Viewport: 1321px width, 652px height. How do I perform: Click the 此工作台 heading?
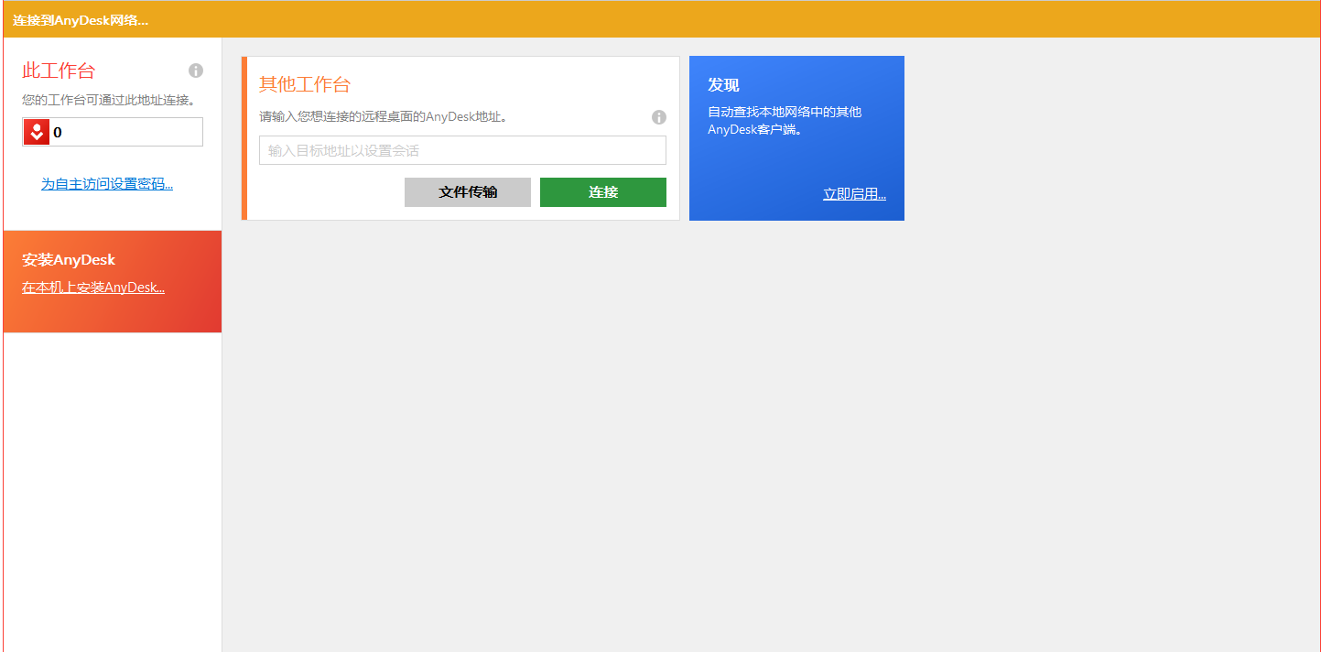(59, 71)
